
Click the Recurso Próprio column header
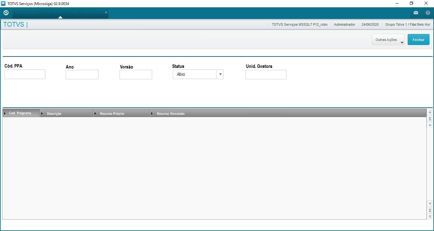click(121, 114)
